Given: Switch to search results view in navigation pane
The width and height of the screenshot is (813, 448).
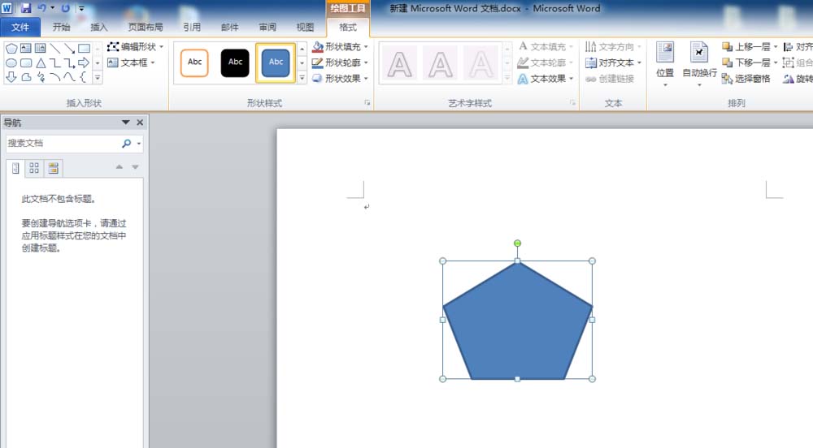Looking at the screenshot, I should pyautogui.click(x=53, y=168).
